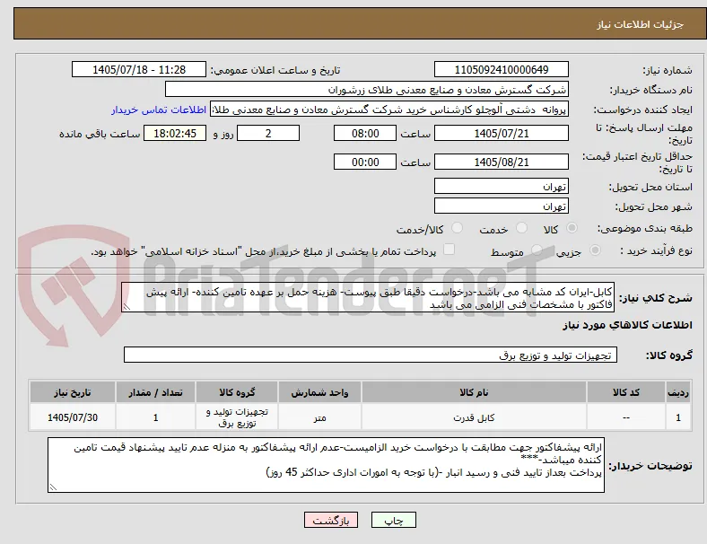707x544 pixels.
Task: Click the delivery city field تهران
Action: 501,206
